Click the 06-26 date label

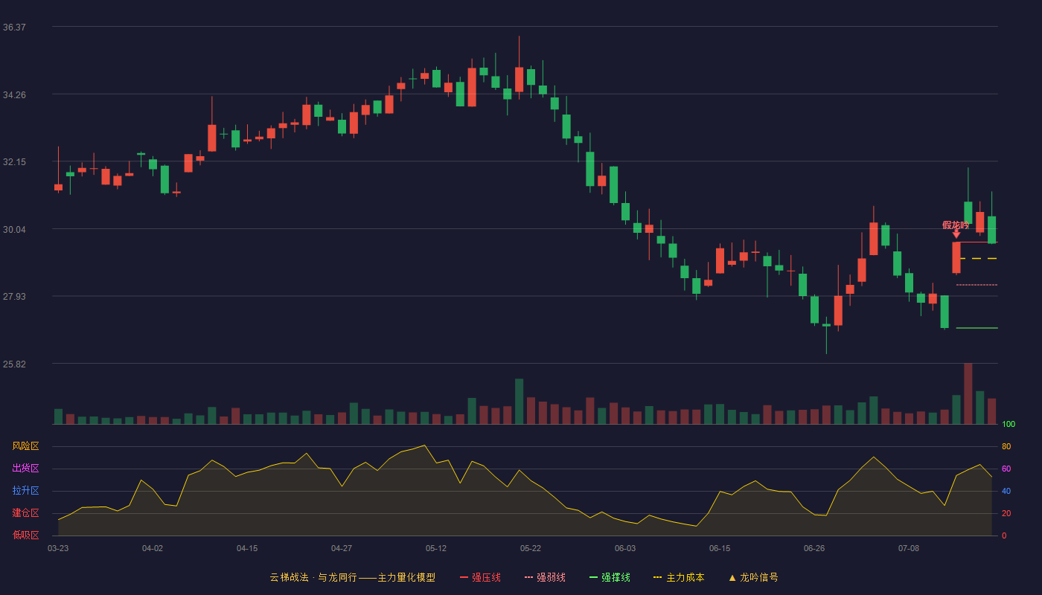coord(814,548)
